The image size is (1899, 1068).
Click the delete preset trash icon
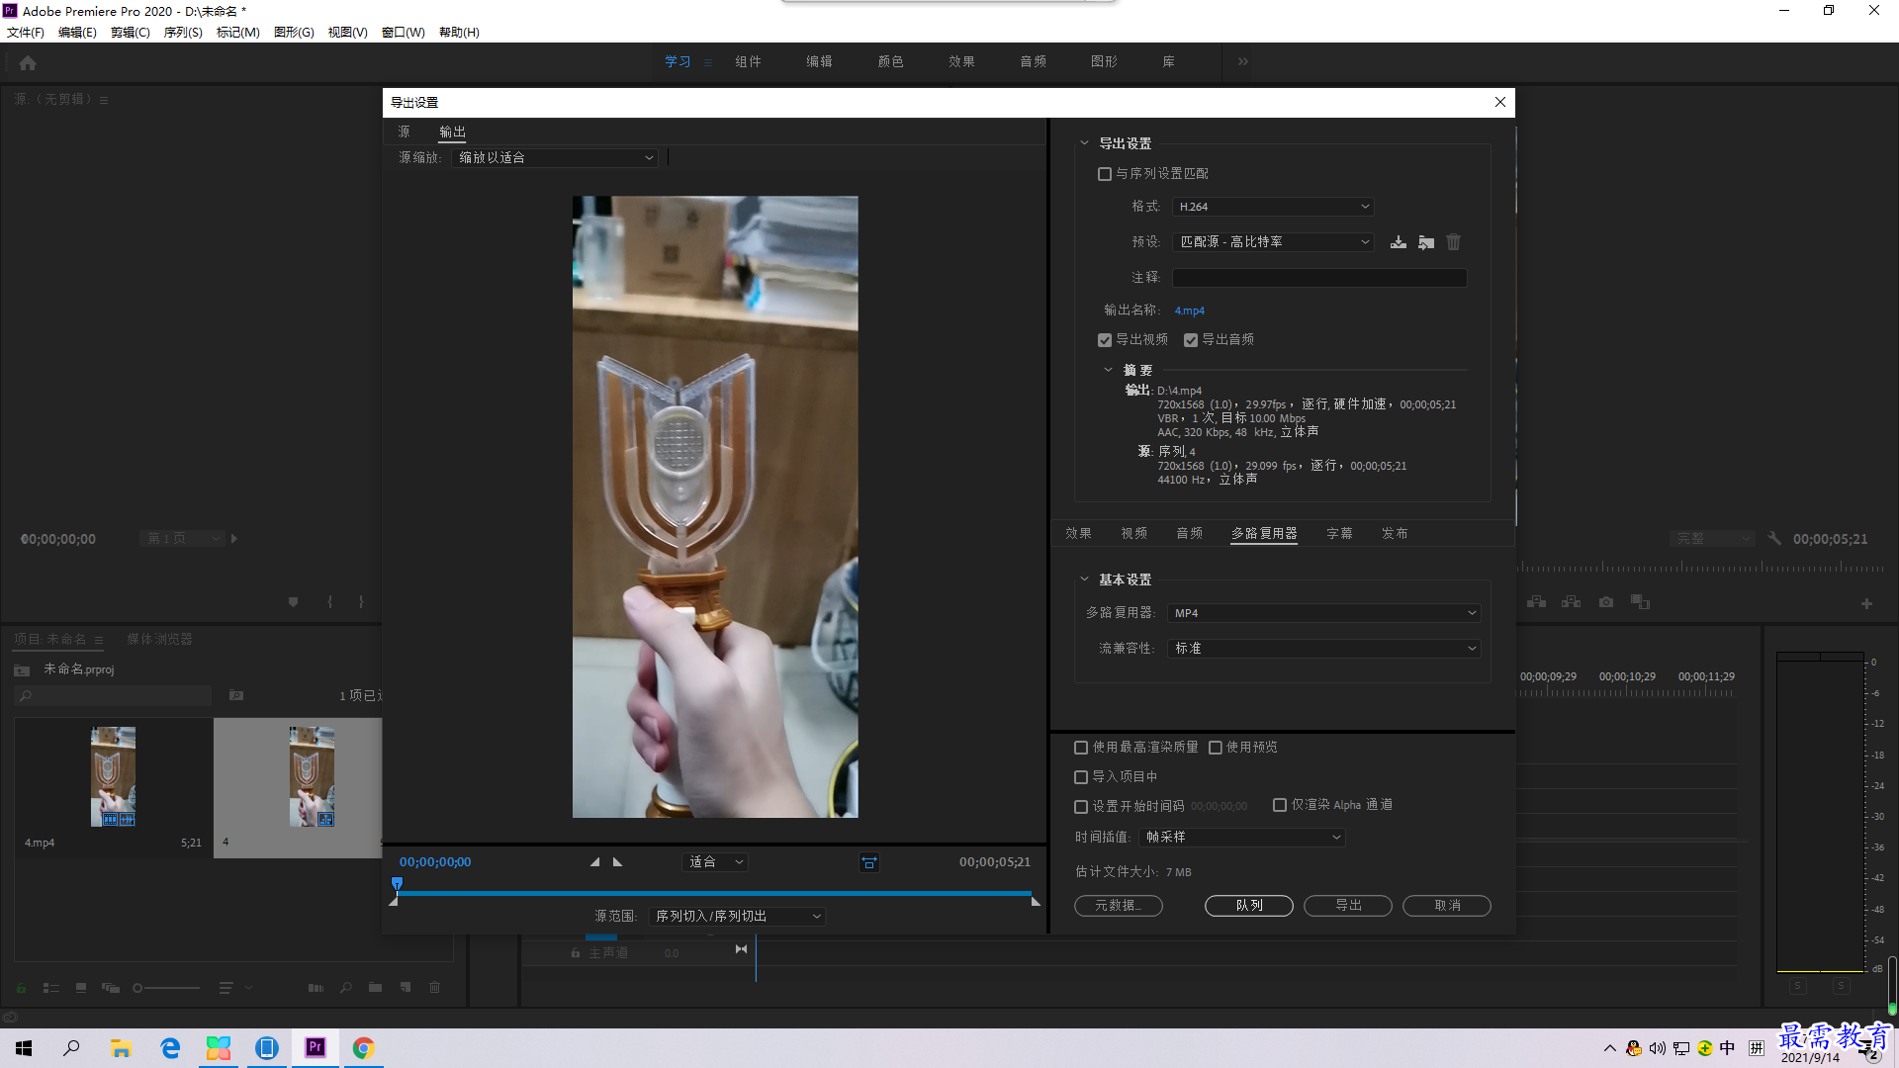click(1453, 242)
